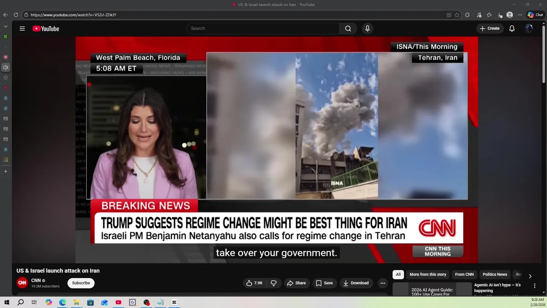The image size is (547, 308).
Task: Open the 2026 AI Agent Guide thumbnail
Action: point(432,290)
